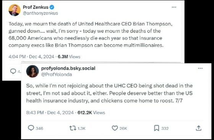Open the @anthonyzenkus handle link
Screen dimensions: 214x140
click(x=41, y=13)
